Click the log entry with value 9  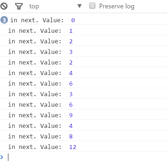tap(83, 115)
